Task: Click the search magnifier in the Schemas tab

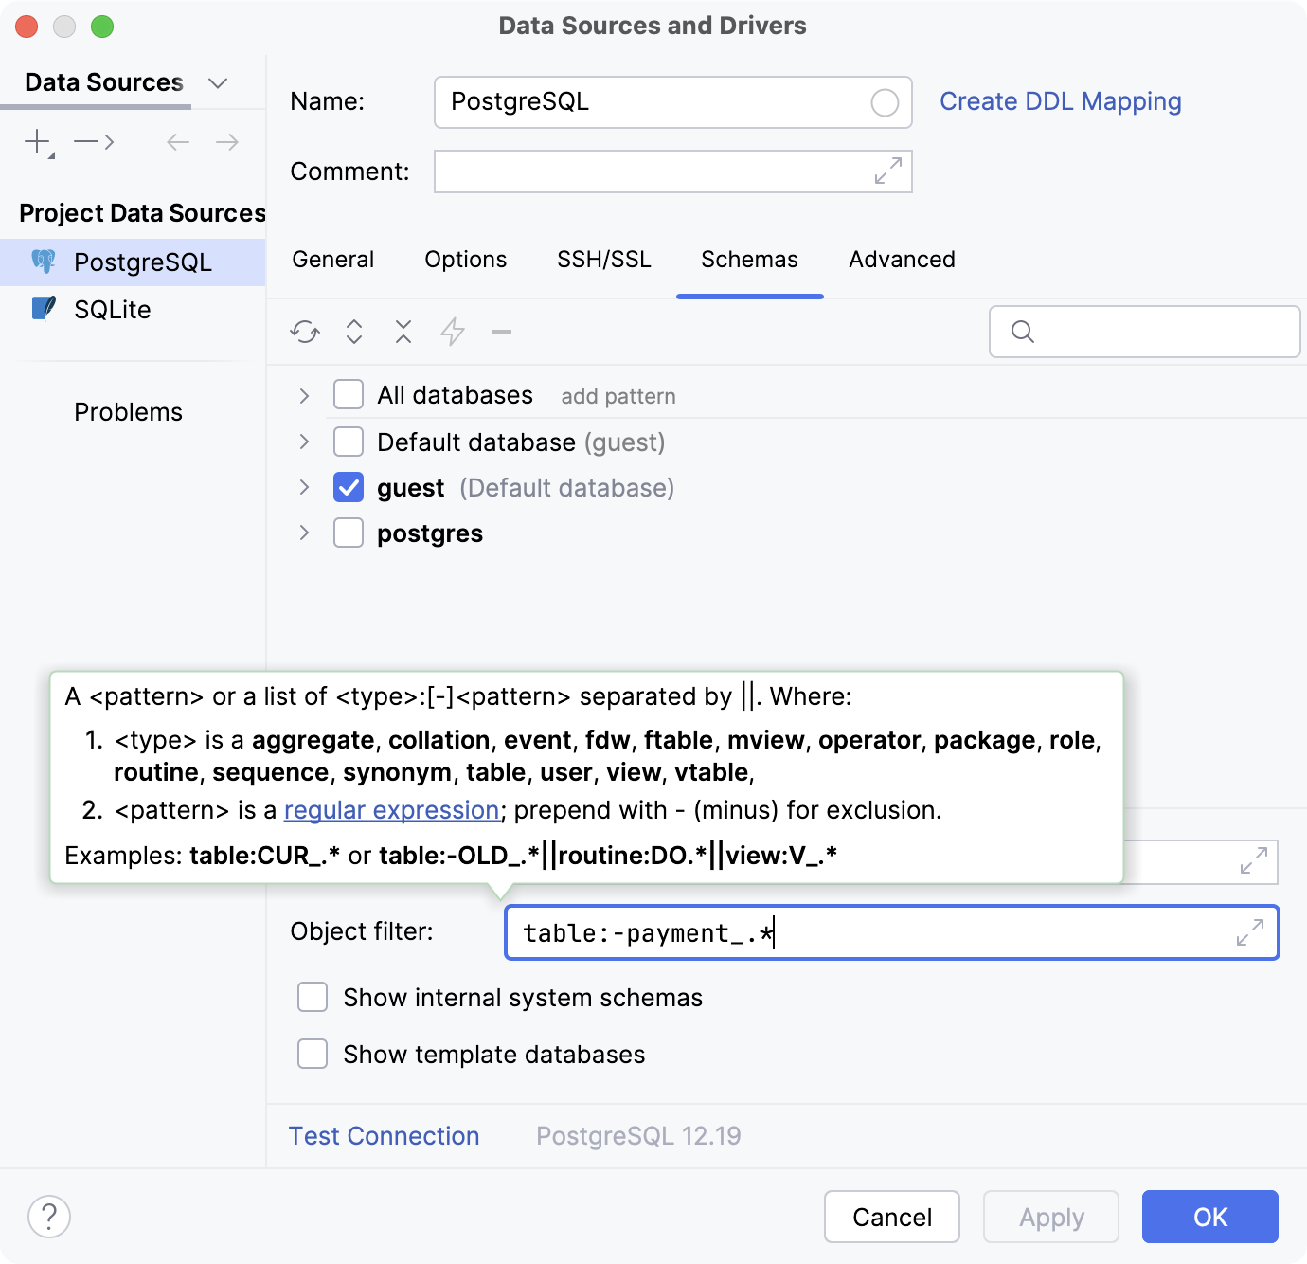Action: [1022, 332]
